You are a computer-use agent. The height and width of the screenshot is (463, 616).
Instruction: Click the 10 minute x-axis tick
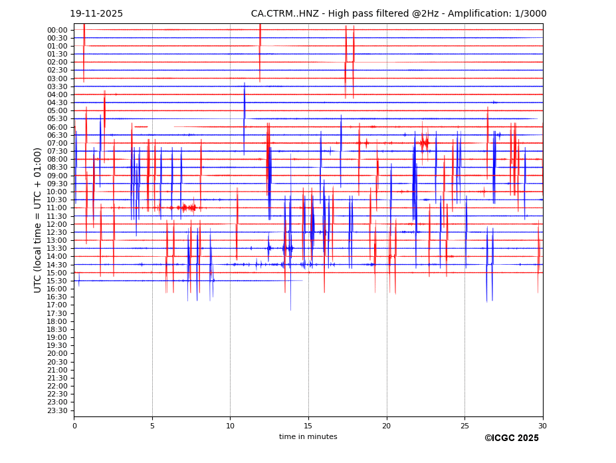[x=230, y=426]
